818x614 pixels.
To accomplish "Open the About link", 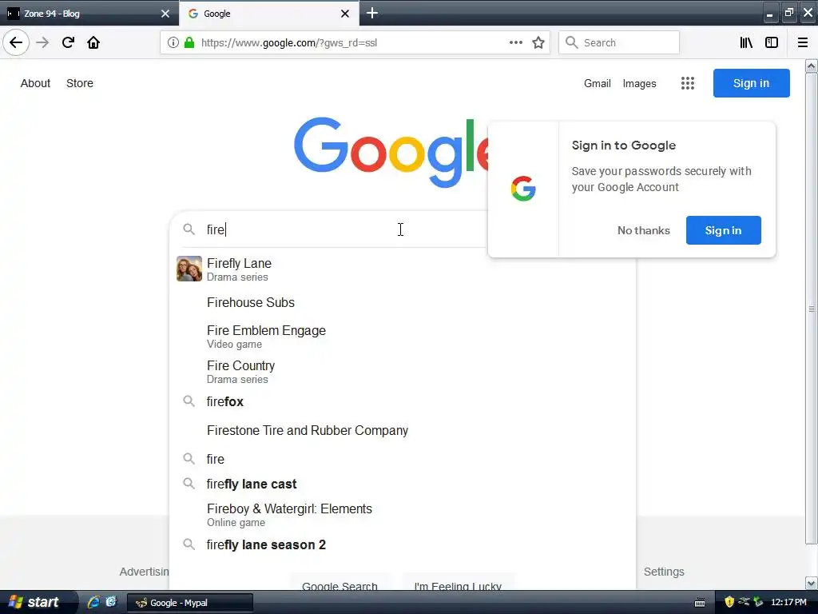I will (35, 83).
